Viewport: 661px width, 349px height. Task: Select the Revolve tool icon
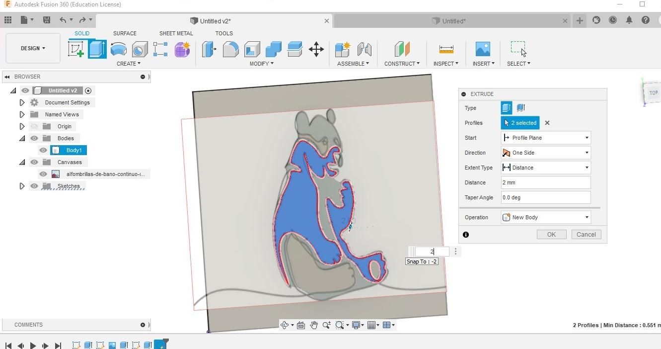point(118,49)
